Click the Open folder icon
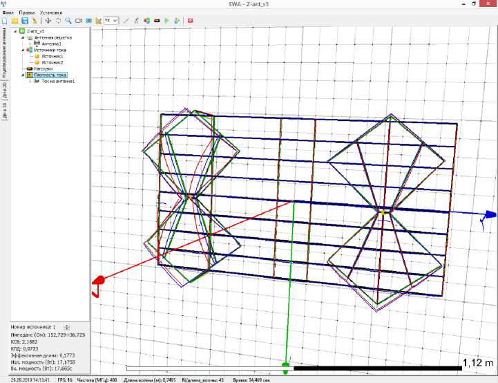The height and width of the screenshot is (383, 498). click(15, 21)
